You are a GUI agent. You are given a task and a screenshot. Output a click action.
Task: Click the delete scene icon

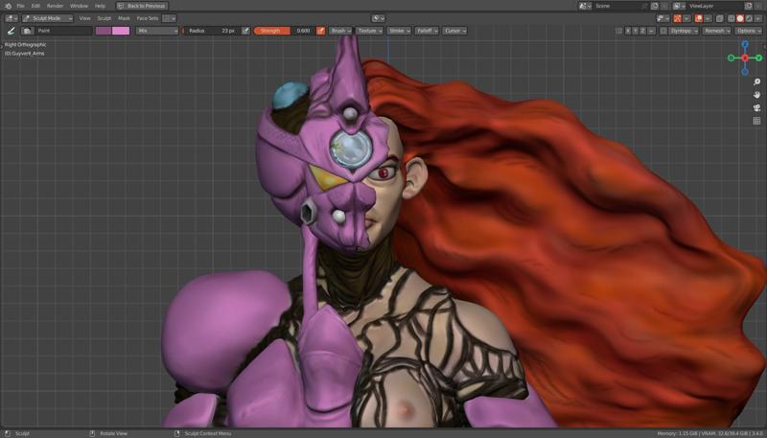pyautogui.click(x=664, y=6)
